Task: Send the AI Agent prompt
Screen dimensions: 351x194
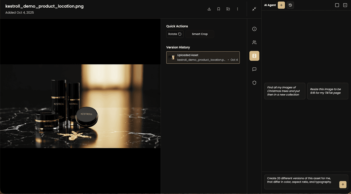Action: [x=343, y=185]
